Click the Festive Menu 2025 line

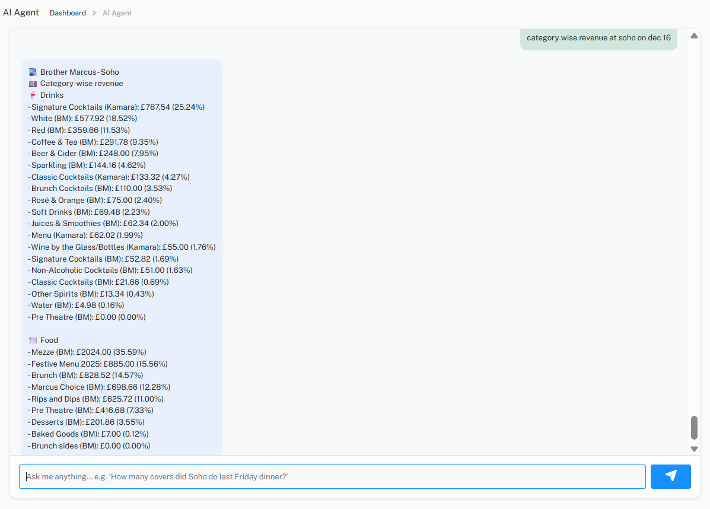[98, 364]
